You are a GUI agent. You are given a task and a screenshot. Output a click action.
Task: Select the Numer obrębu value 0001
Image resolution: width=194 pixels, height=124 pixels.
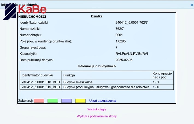click(119, 35)
